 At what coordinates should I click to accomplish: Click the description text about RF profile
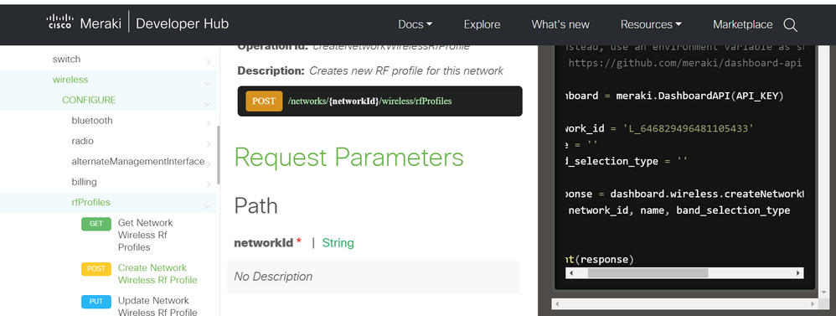(x=406, y=70)
